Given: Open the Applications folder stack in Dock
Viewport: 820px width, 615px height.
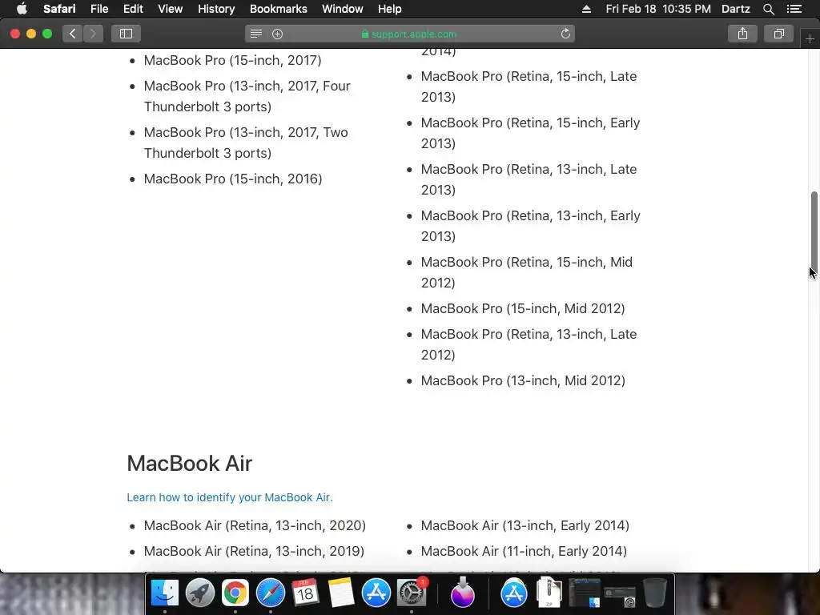Looking at the screenshot, I should tap(514, 593).
